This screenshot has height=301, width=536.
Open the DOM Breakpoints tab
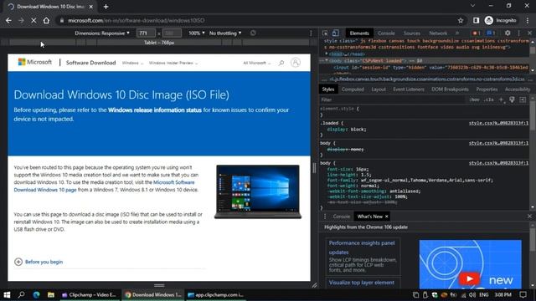click(450, 89)
